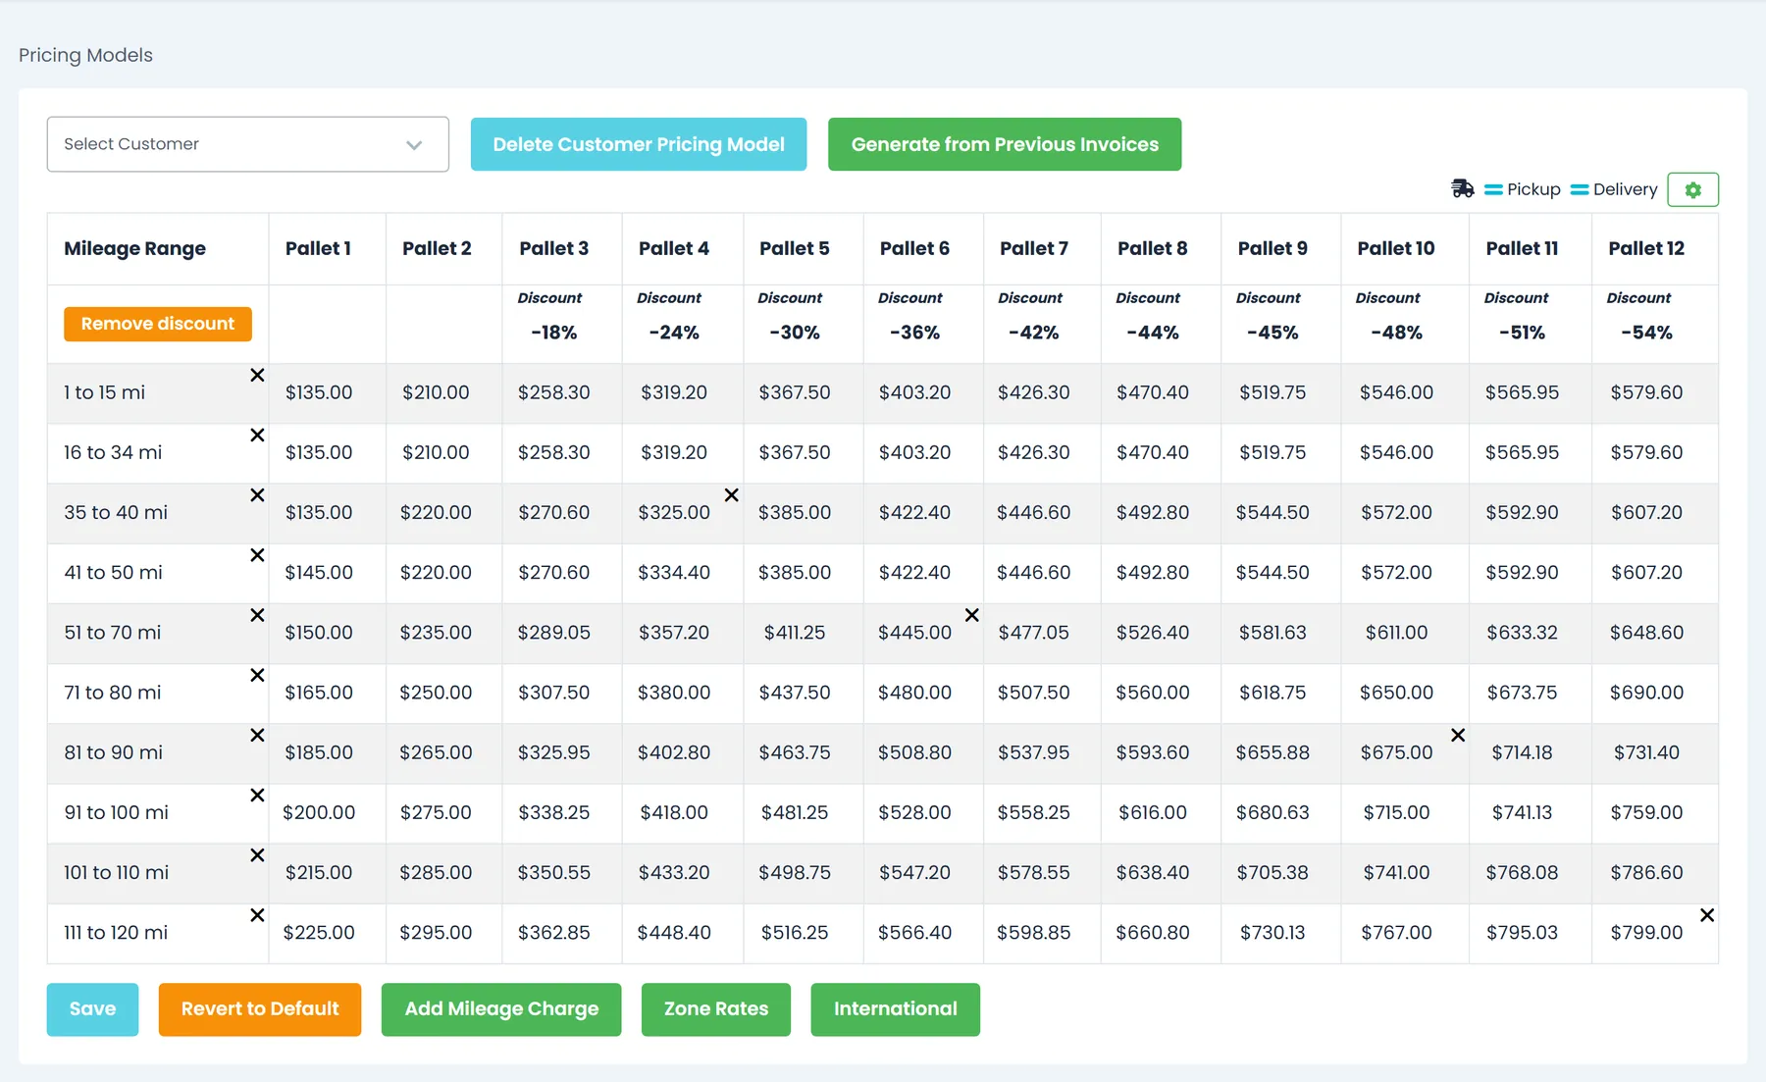Click the X beside the $675.00 Pallet 10 cell
Viewport: 1766px width, 1082px height.
[1458, 735]
